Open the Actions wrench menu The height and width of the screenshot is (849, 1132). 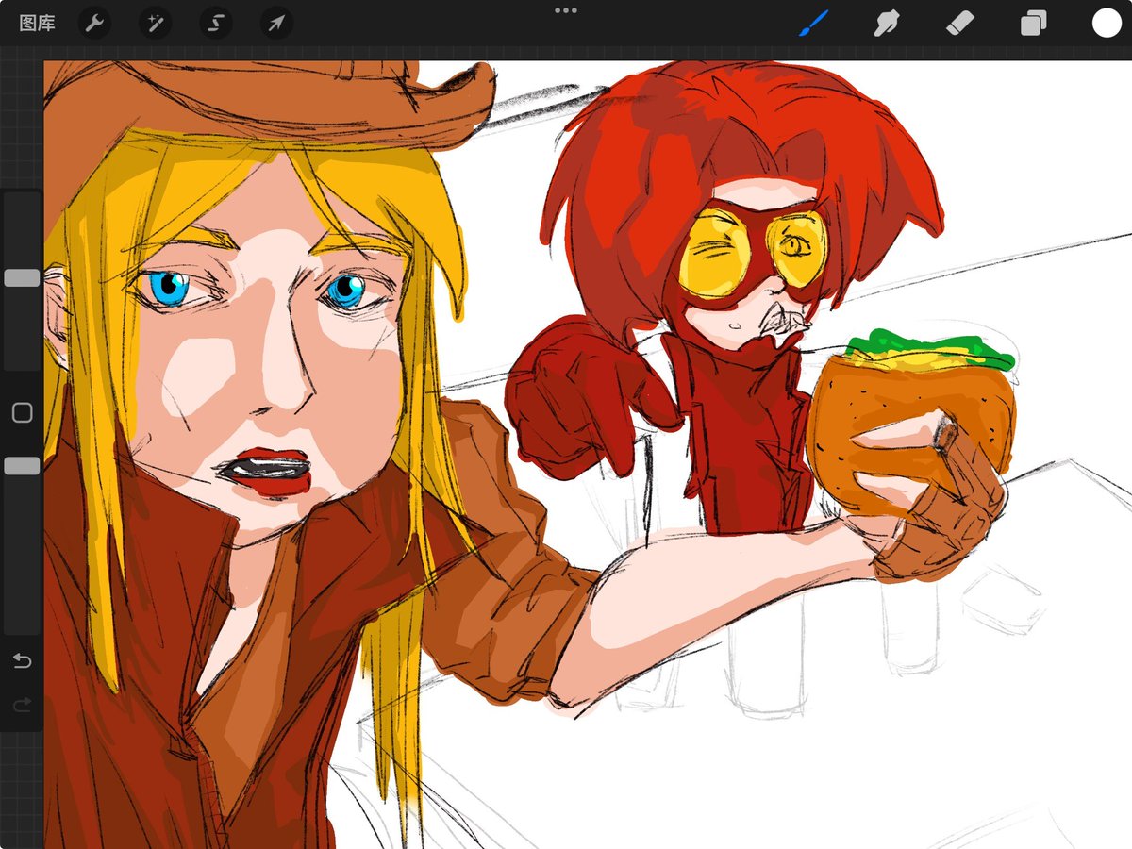coord(94,24)
